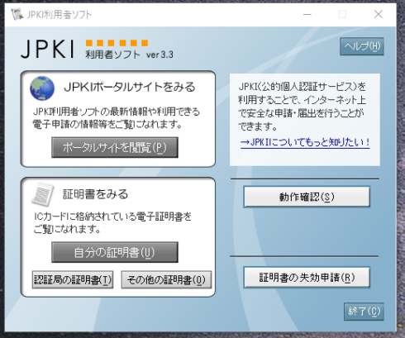This screenshot has width=405, height=338.
Task: Run the 動作確認(S) check
Action: pyautogui.click(x=307, y=197)
